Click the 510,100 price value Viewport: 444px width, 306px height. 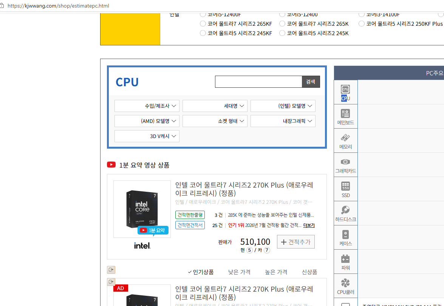[x=255, y=242]
